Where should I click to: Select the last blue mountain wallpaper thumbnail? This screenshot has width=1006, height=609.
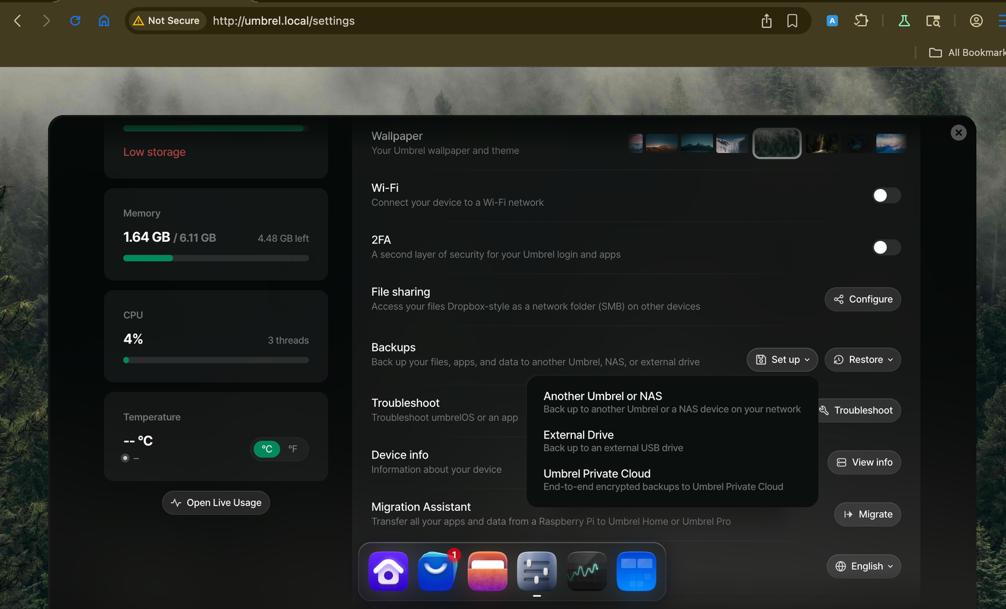[891, 144]
